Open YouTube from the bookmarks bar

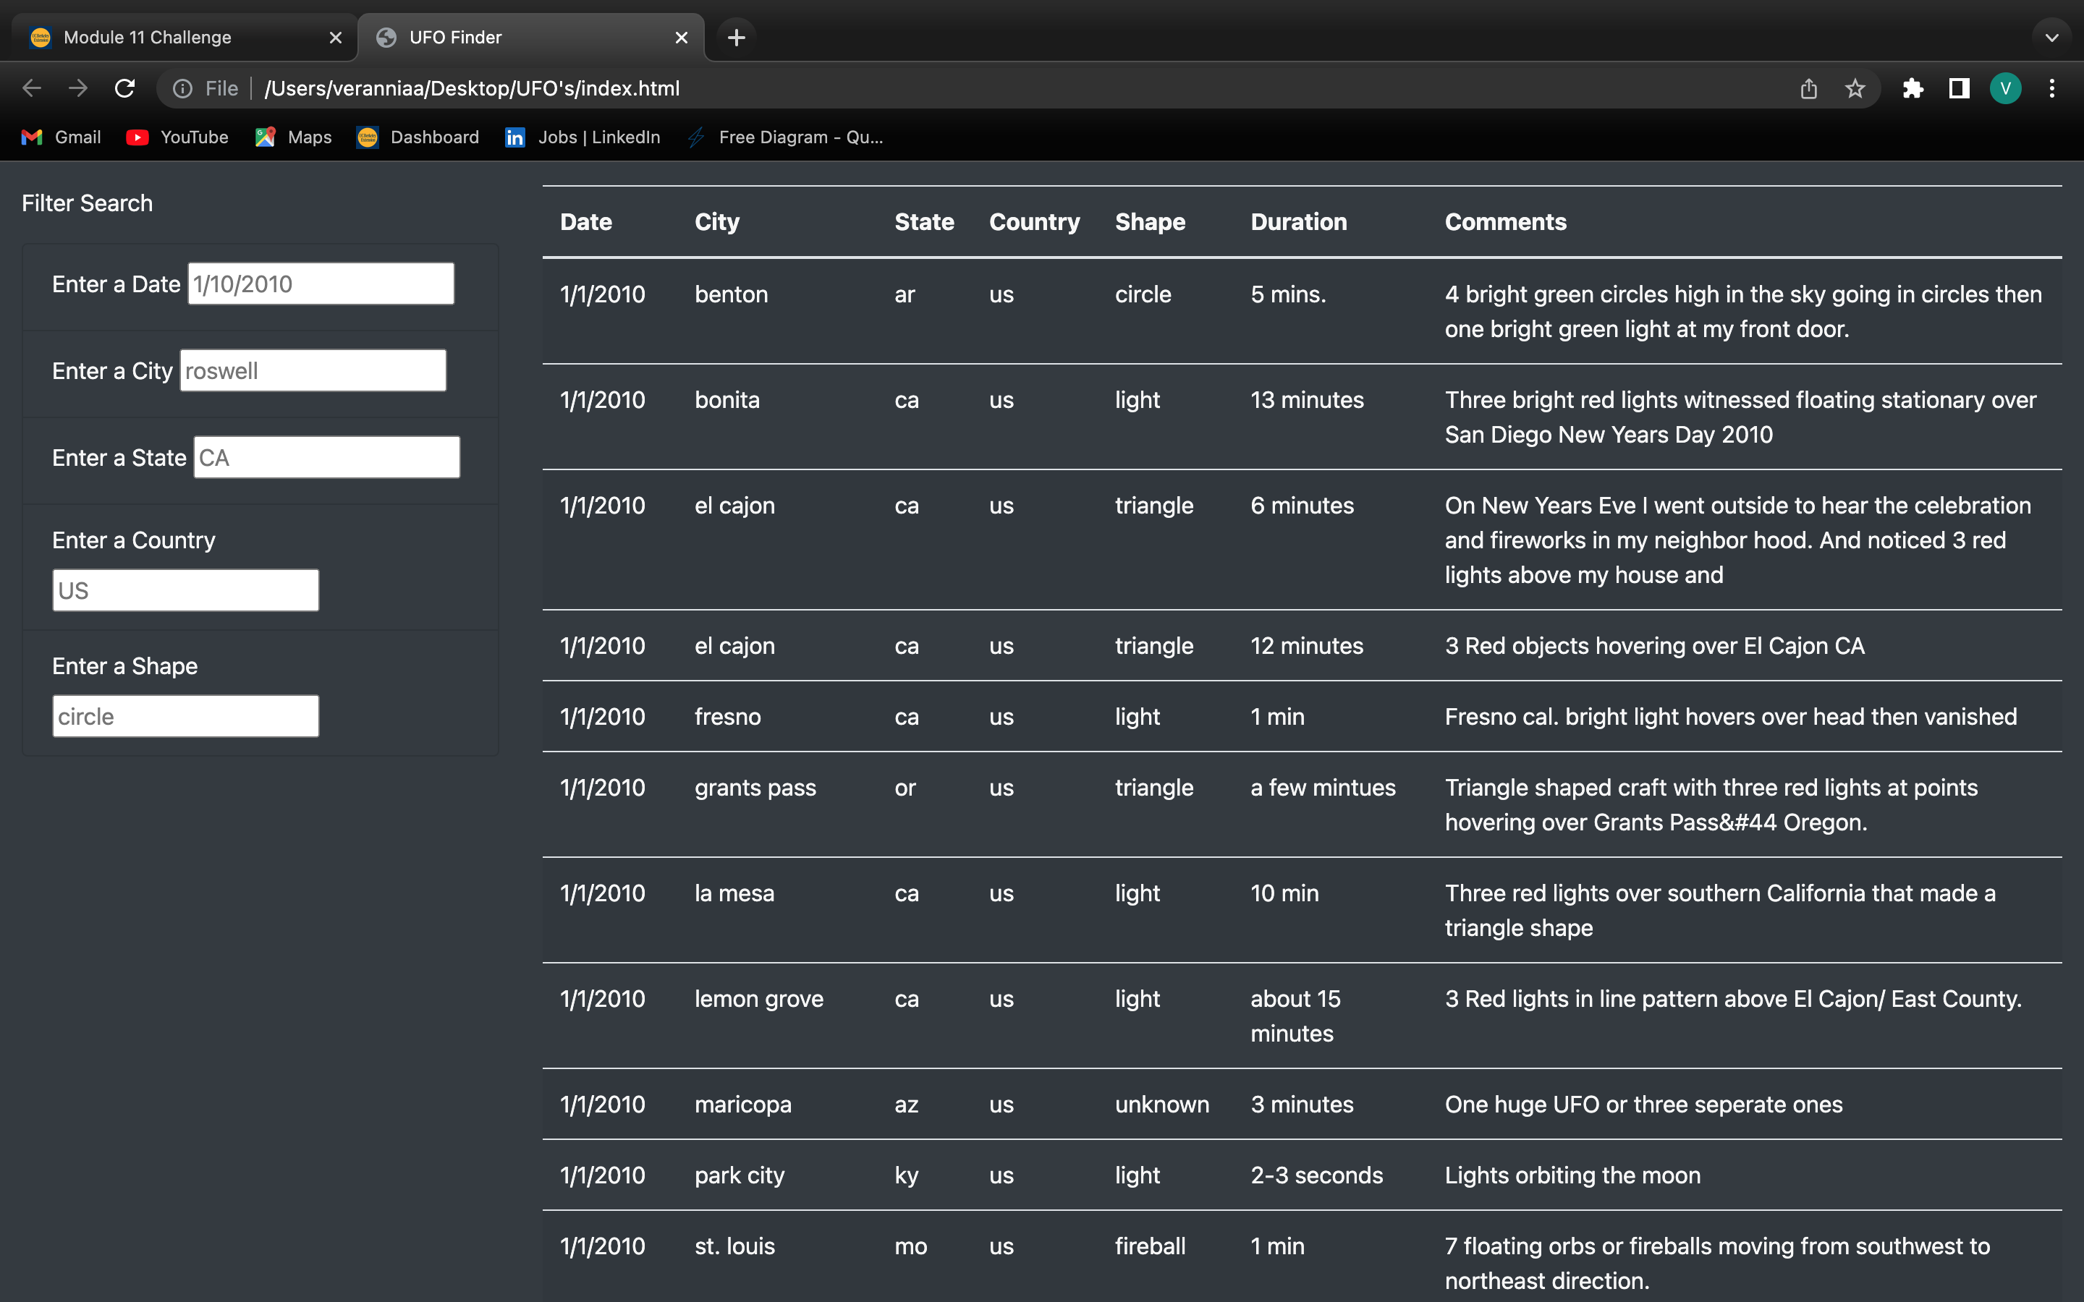point(177,137)
